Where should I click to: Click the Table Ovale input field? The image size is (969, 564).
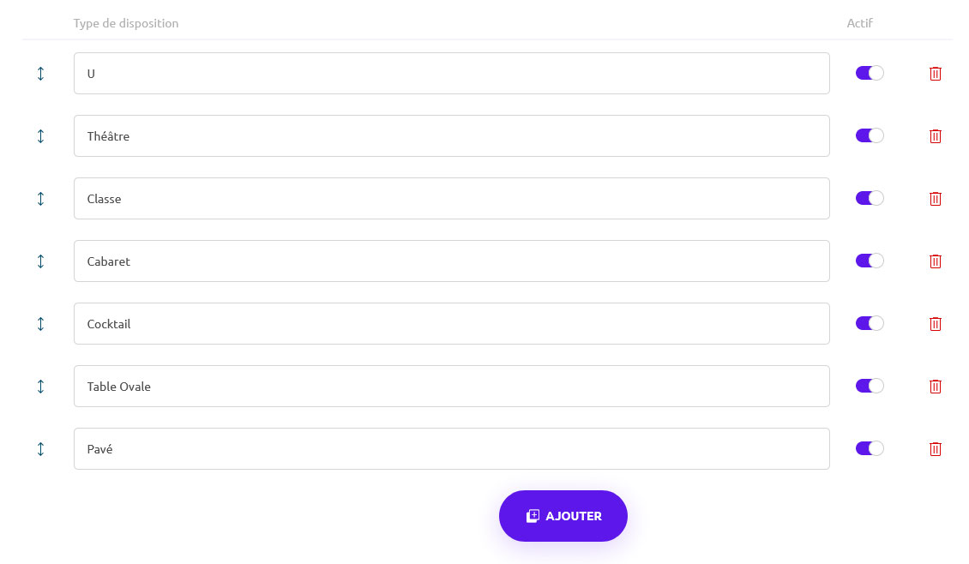451,387
